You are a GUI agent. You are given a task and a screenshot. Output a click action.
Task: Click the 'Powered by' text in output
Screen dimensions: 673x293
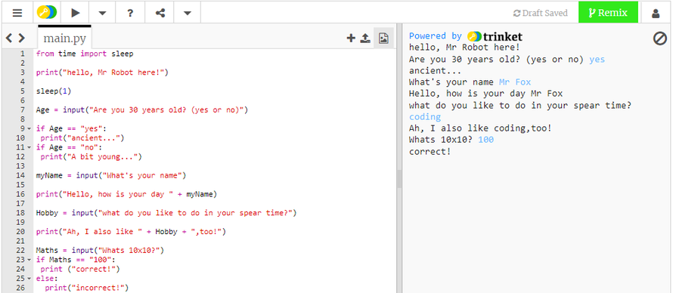(436, 36)
